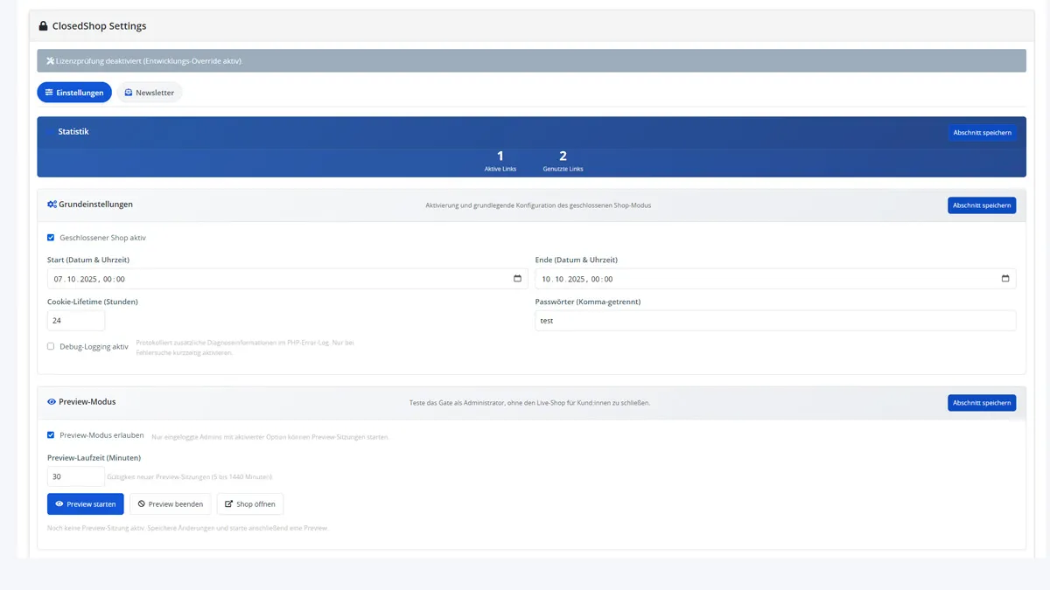The height and width of the screenshot is (590, 1050).
Task: Click the "Statistik" section heading
Action: (73, 132)
